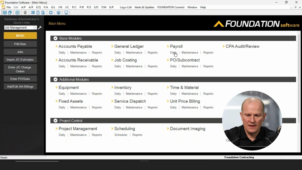Click Import J/C Estimates button
302x170 pixels.
(20, 59)
